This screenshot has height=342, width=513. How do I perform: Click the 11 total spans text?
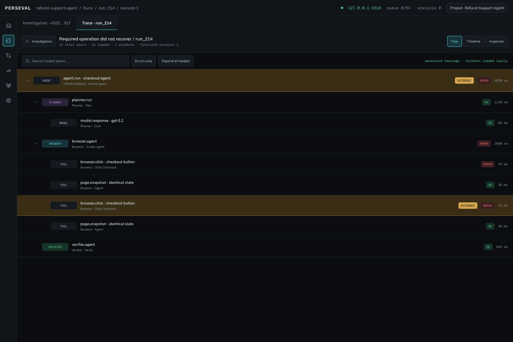pyautogui.click(x=73, y=45)
